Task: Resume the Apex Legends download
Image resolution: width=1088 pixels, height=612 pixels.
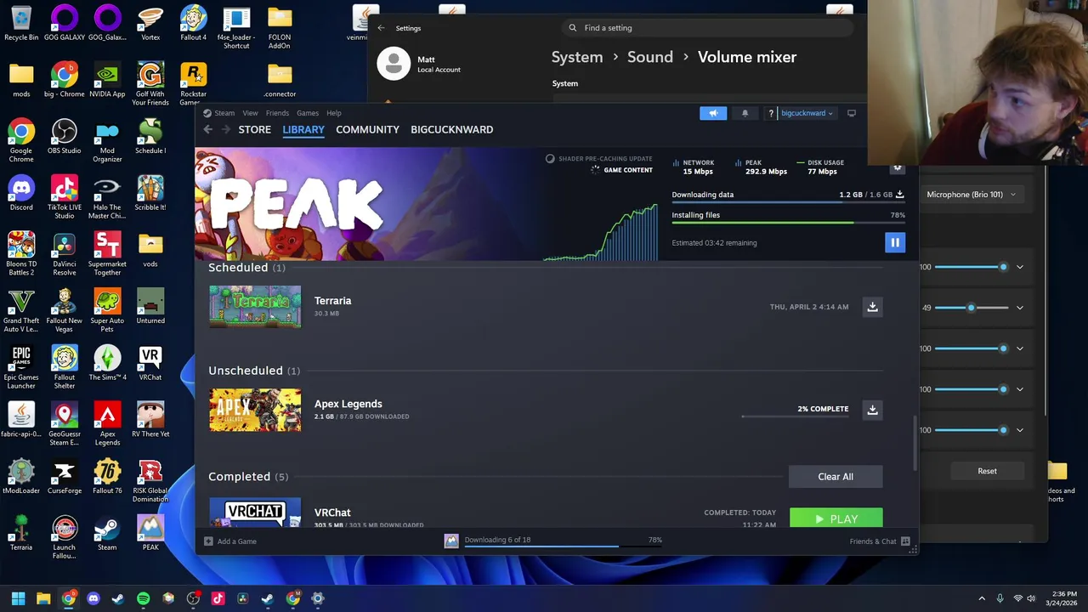Action: (872, 410)
